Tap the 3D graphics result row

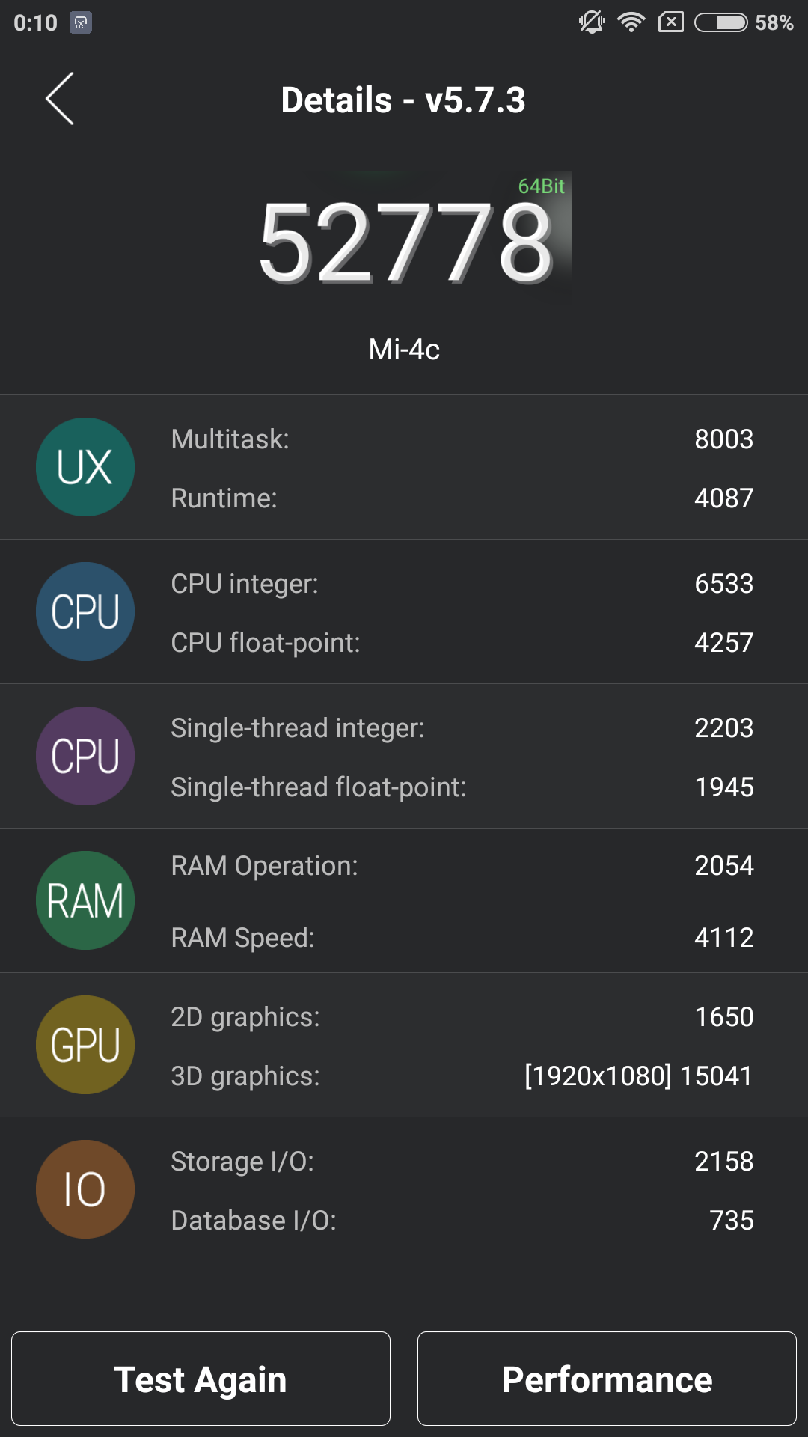[x=462, y=1076]
